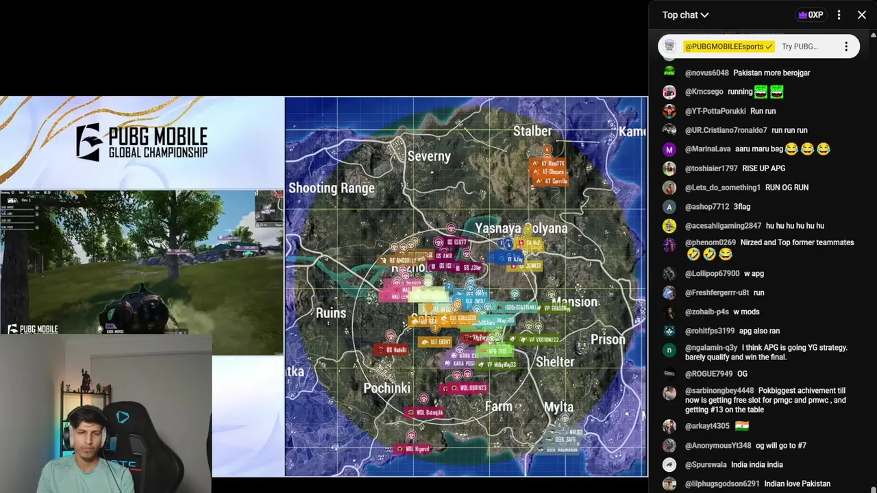This screenshot has width=877, height=493.
Task: Click @MarinaLava purple M avatar
Action: (x=669, y=149)
